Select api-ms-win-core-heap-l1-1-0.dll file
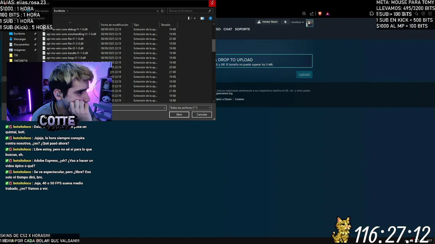435x244 pixels. 66,58
